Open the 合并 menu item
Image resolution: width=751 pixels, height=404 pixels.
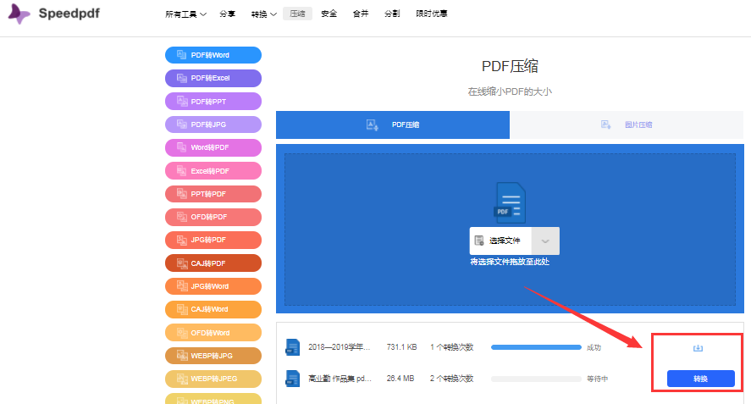[x=361, y=14]
